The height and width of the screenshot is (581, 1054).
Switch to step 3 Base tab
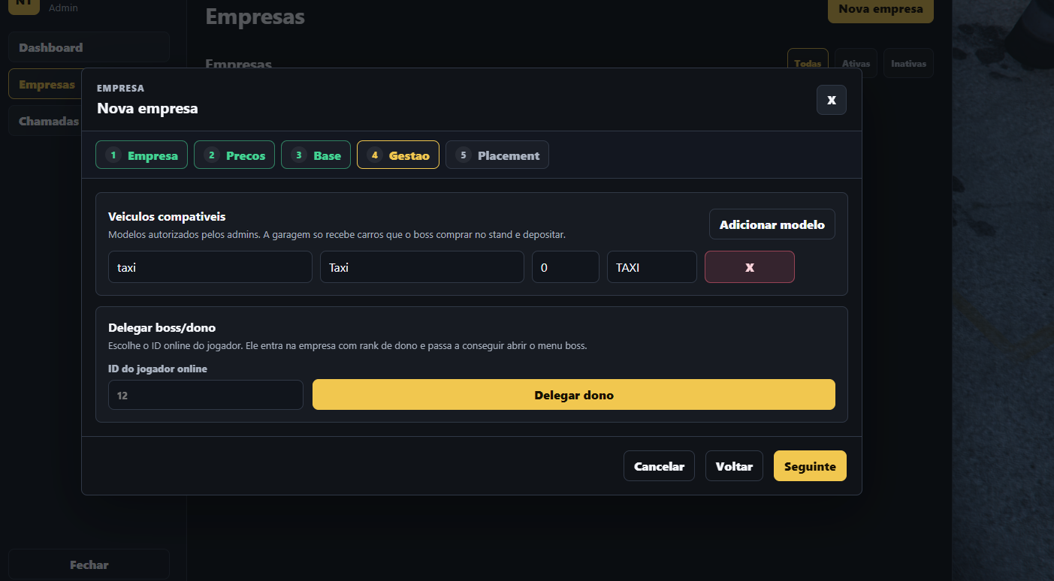pyautogui.click(x=316, y=155)
